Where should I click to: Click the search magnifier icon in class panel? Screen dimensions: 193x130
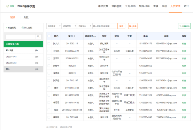[38, 37]
